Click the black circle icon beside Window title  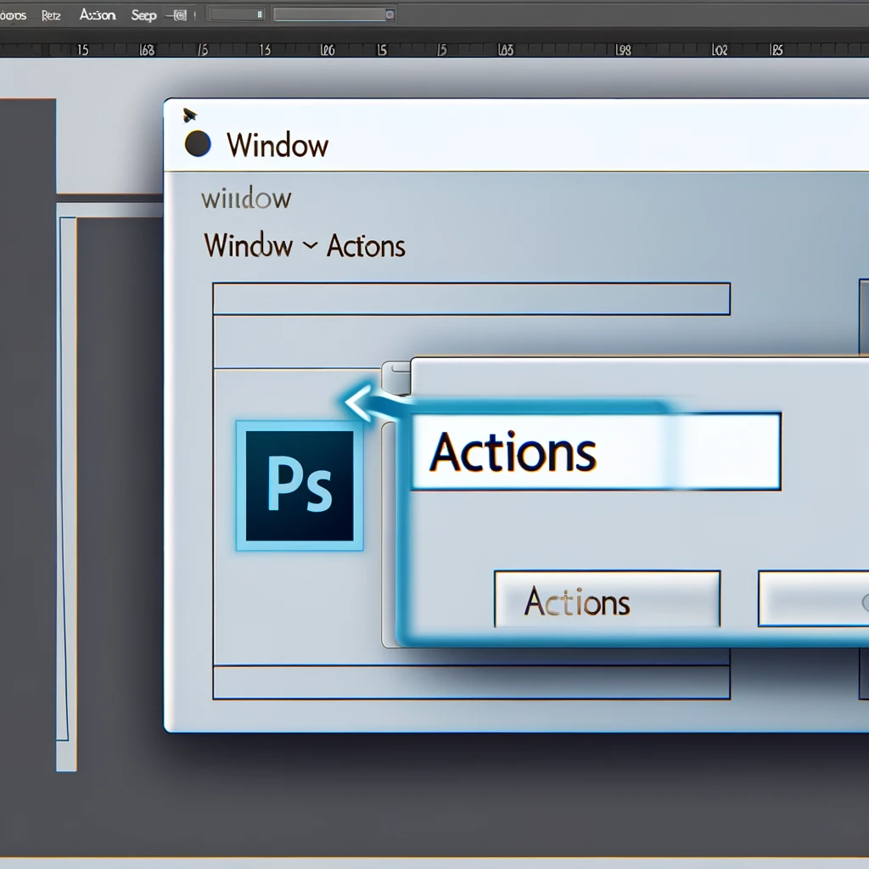click(197, 144)
